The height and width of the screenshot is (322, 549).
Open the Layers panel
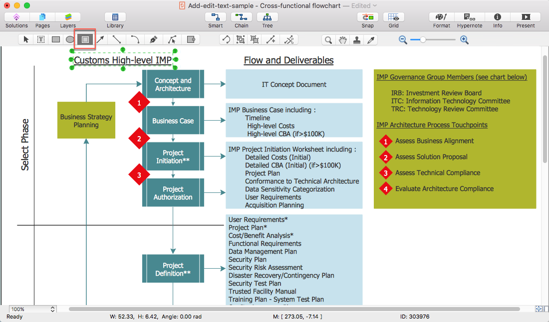(68, 20)
